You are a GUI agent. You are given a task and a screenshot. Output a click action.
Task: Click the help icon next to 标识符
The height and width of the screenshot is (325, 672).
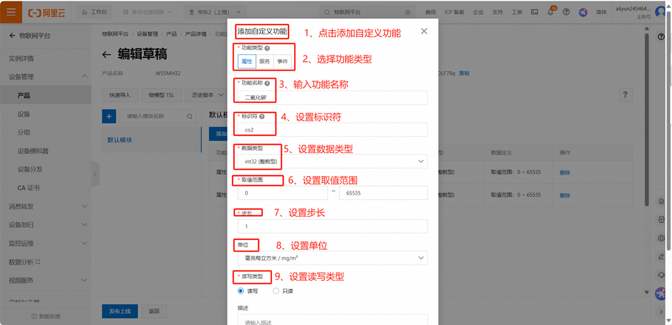262,116
